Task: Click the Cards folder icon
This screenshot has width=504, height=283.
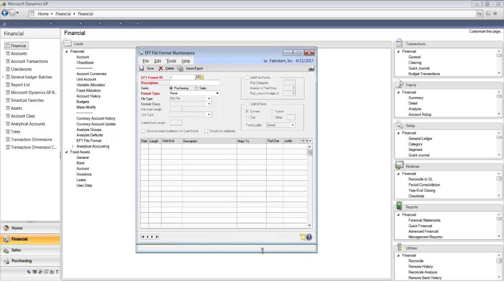Action: click(68, 43)
